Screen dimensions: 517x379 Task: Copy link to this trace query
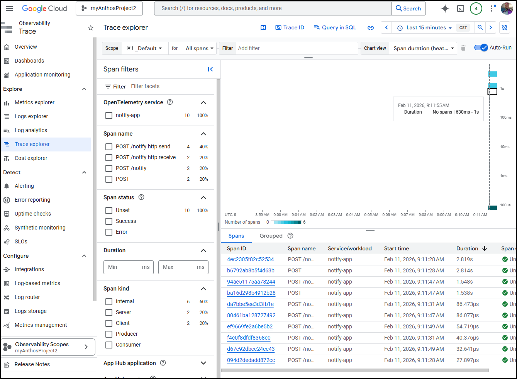point(371,28)
